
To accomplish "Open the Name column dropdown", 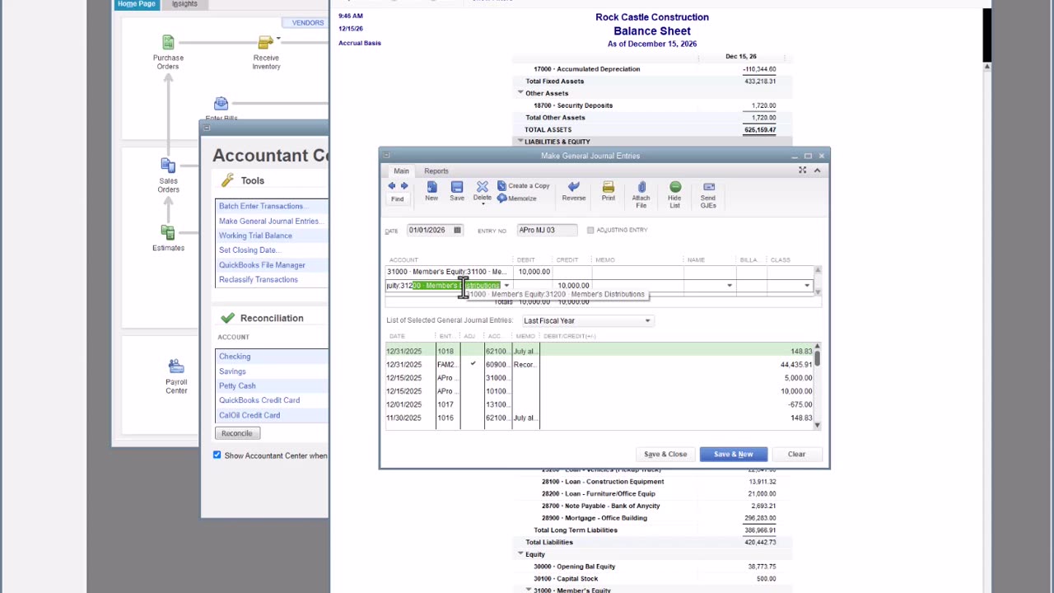I will (x=729, y=286).
